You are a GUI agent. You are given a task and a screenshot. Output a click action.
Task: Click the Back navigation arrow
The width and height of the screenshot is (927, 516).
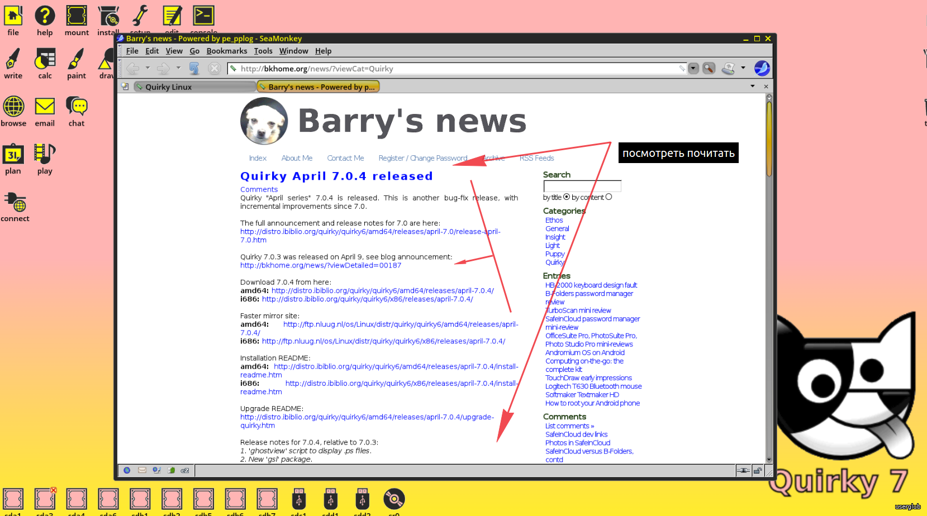coord(132,69)
